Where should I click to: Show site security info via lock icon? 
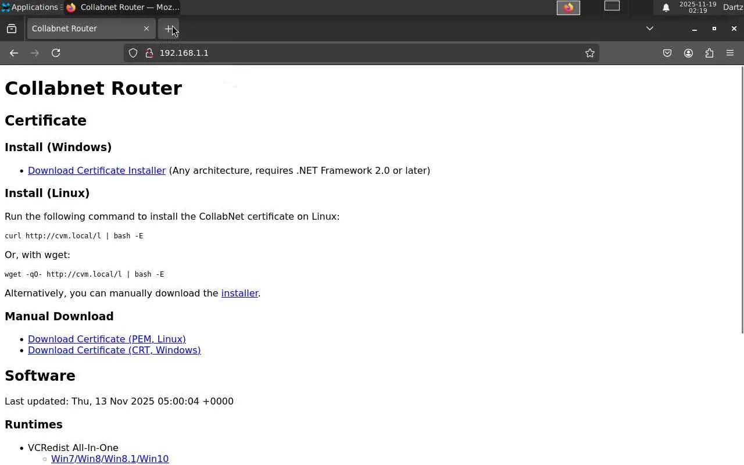click(x=149, y=53)
